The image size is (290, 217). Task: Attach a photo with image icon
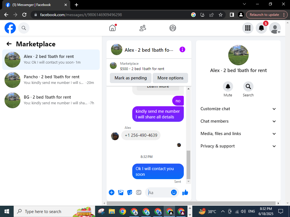pos(121,192)
